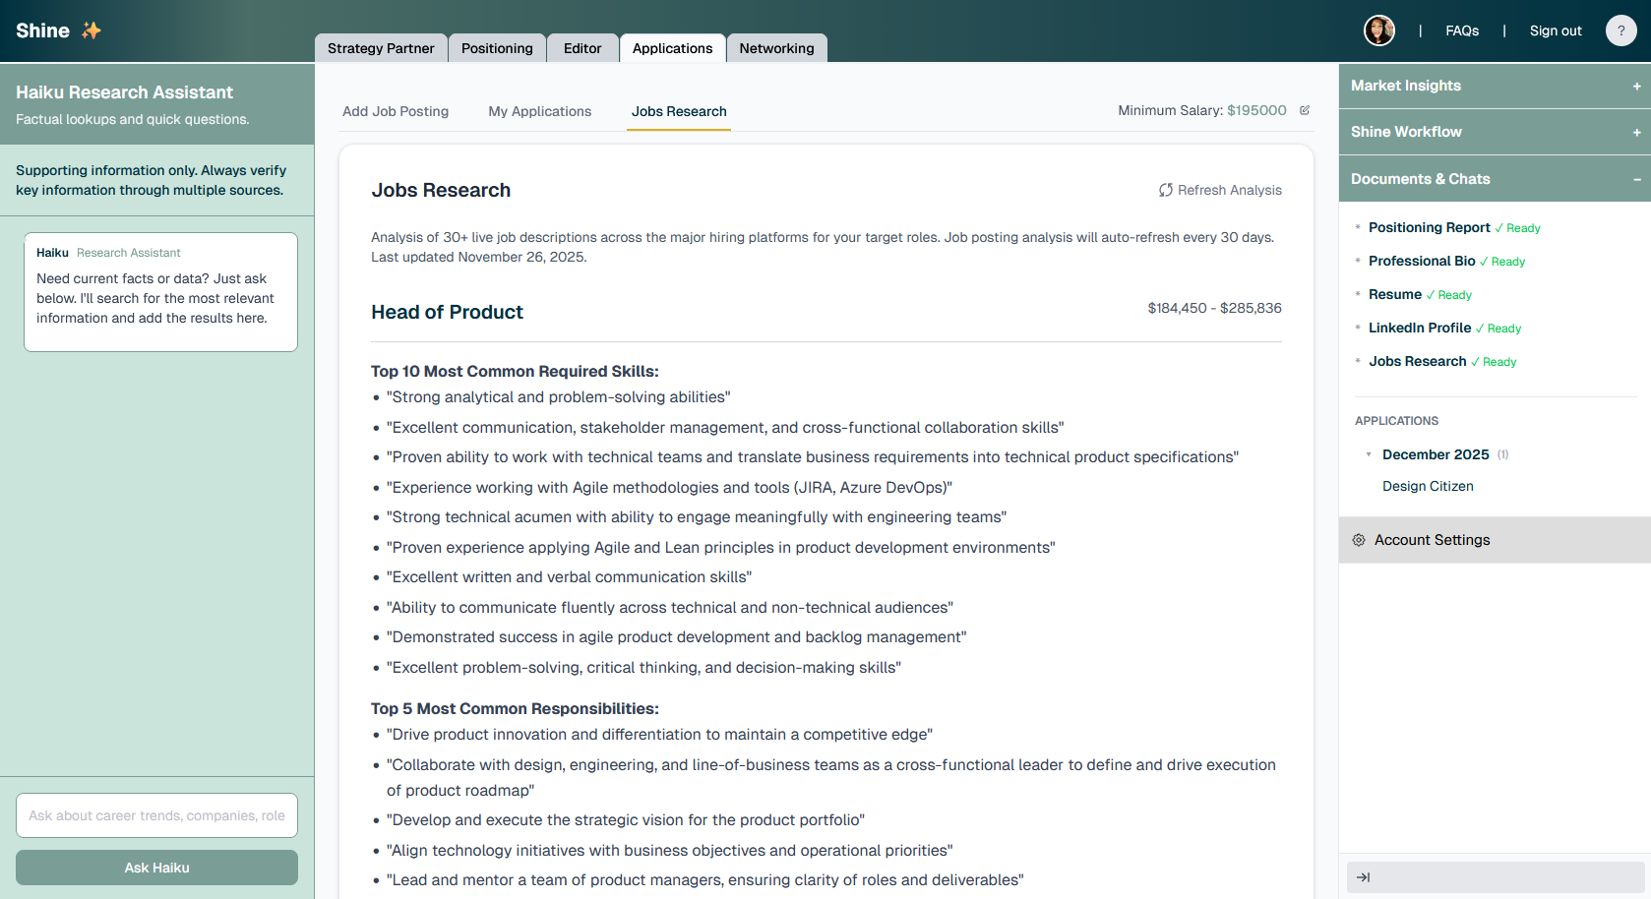Open the user profile avatar
1651x899 pixels.
pyautogui.click(x=1378, y=30)
